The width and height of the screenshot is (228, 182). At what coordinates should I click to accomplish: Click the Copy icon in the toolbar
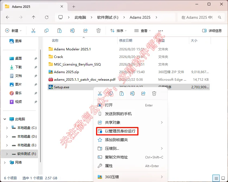click(x=46, y=31)
